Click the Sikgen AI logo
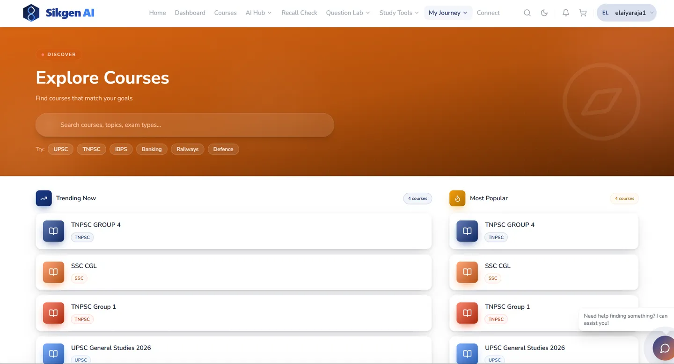674x364 pixels. coord(59,13)
